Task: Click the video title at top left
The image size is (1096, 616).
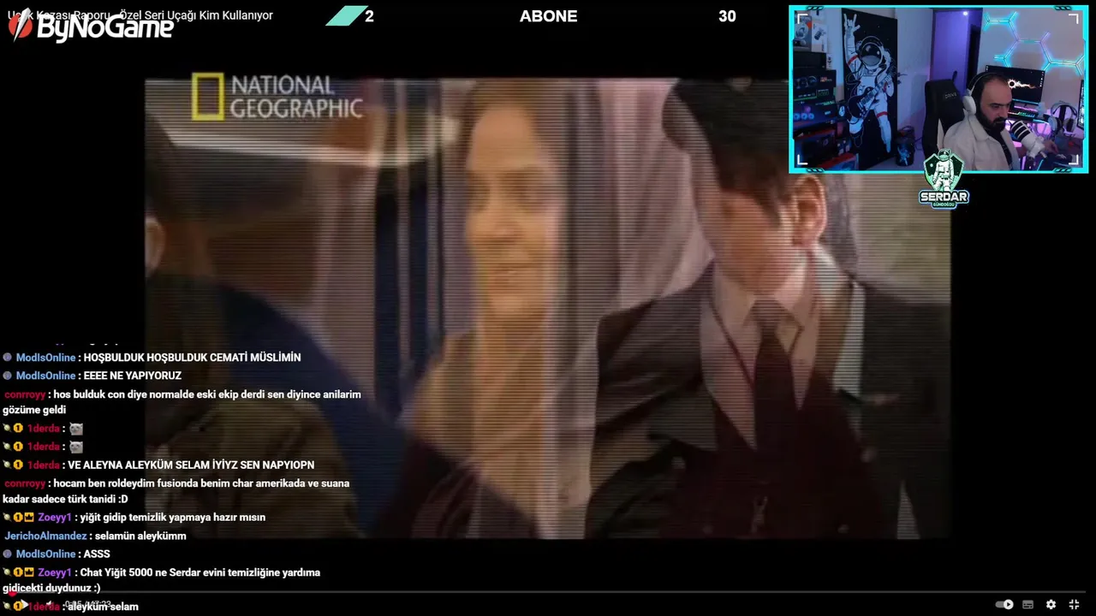Action: pyautogui.click(x=140, y=15)
